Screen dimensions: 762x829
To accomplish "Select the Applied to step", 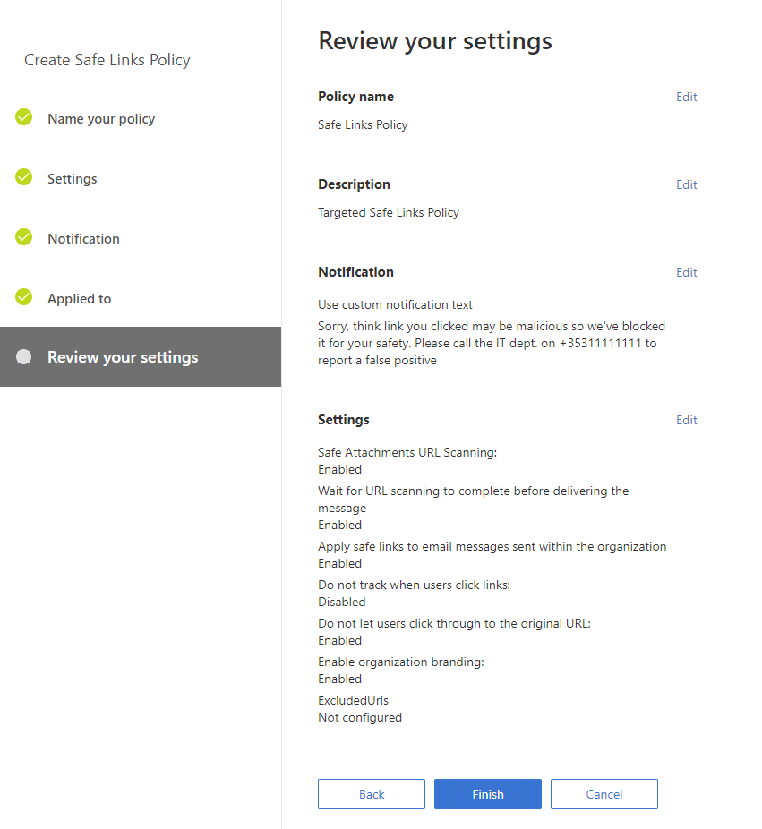I will pyautogui.click(x=80, y=299).
